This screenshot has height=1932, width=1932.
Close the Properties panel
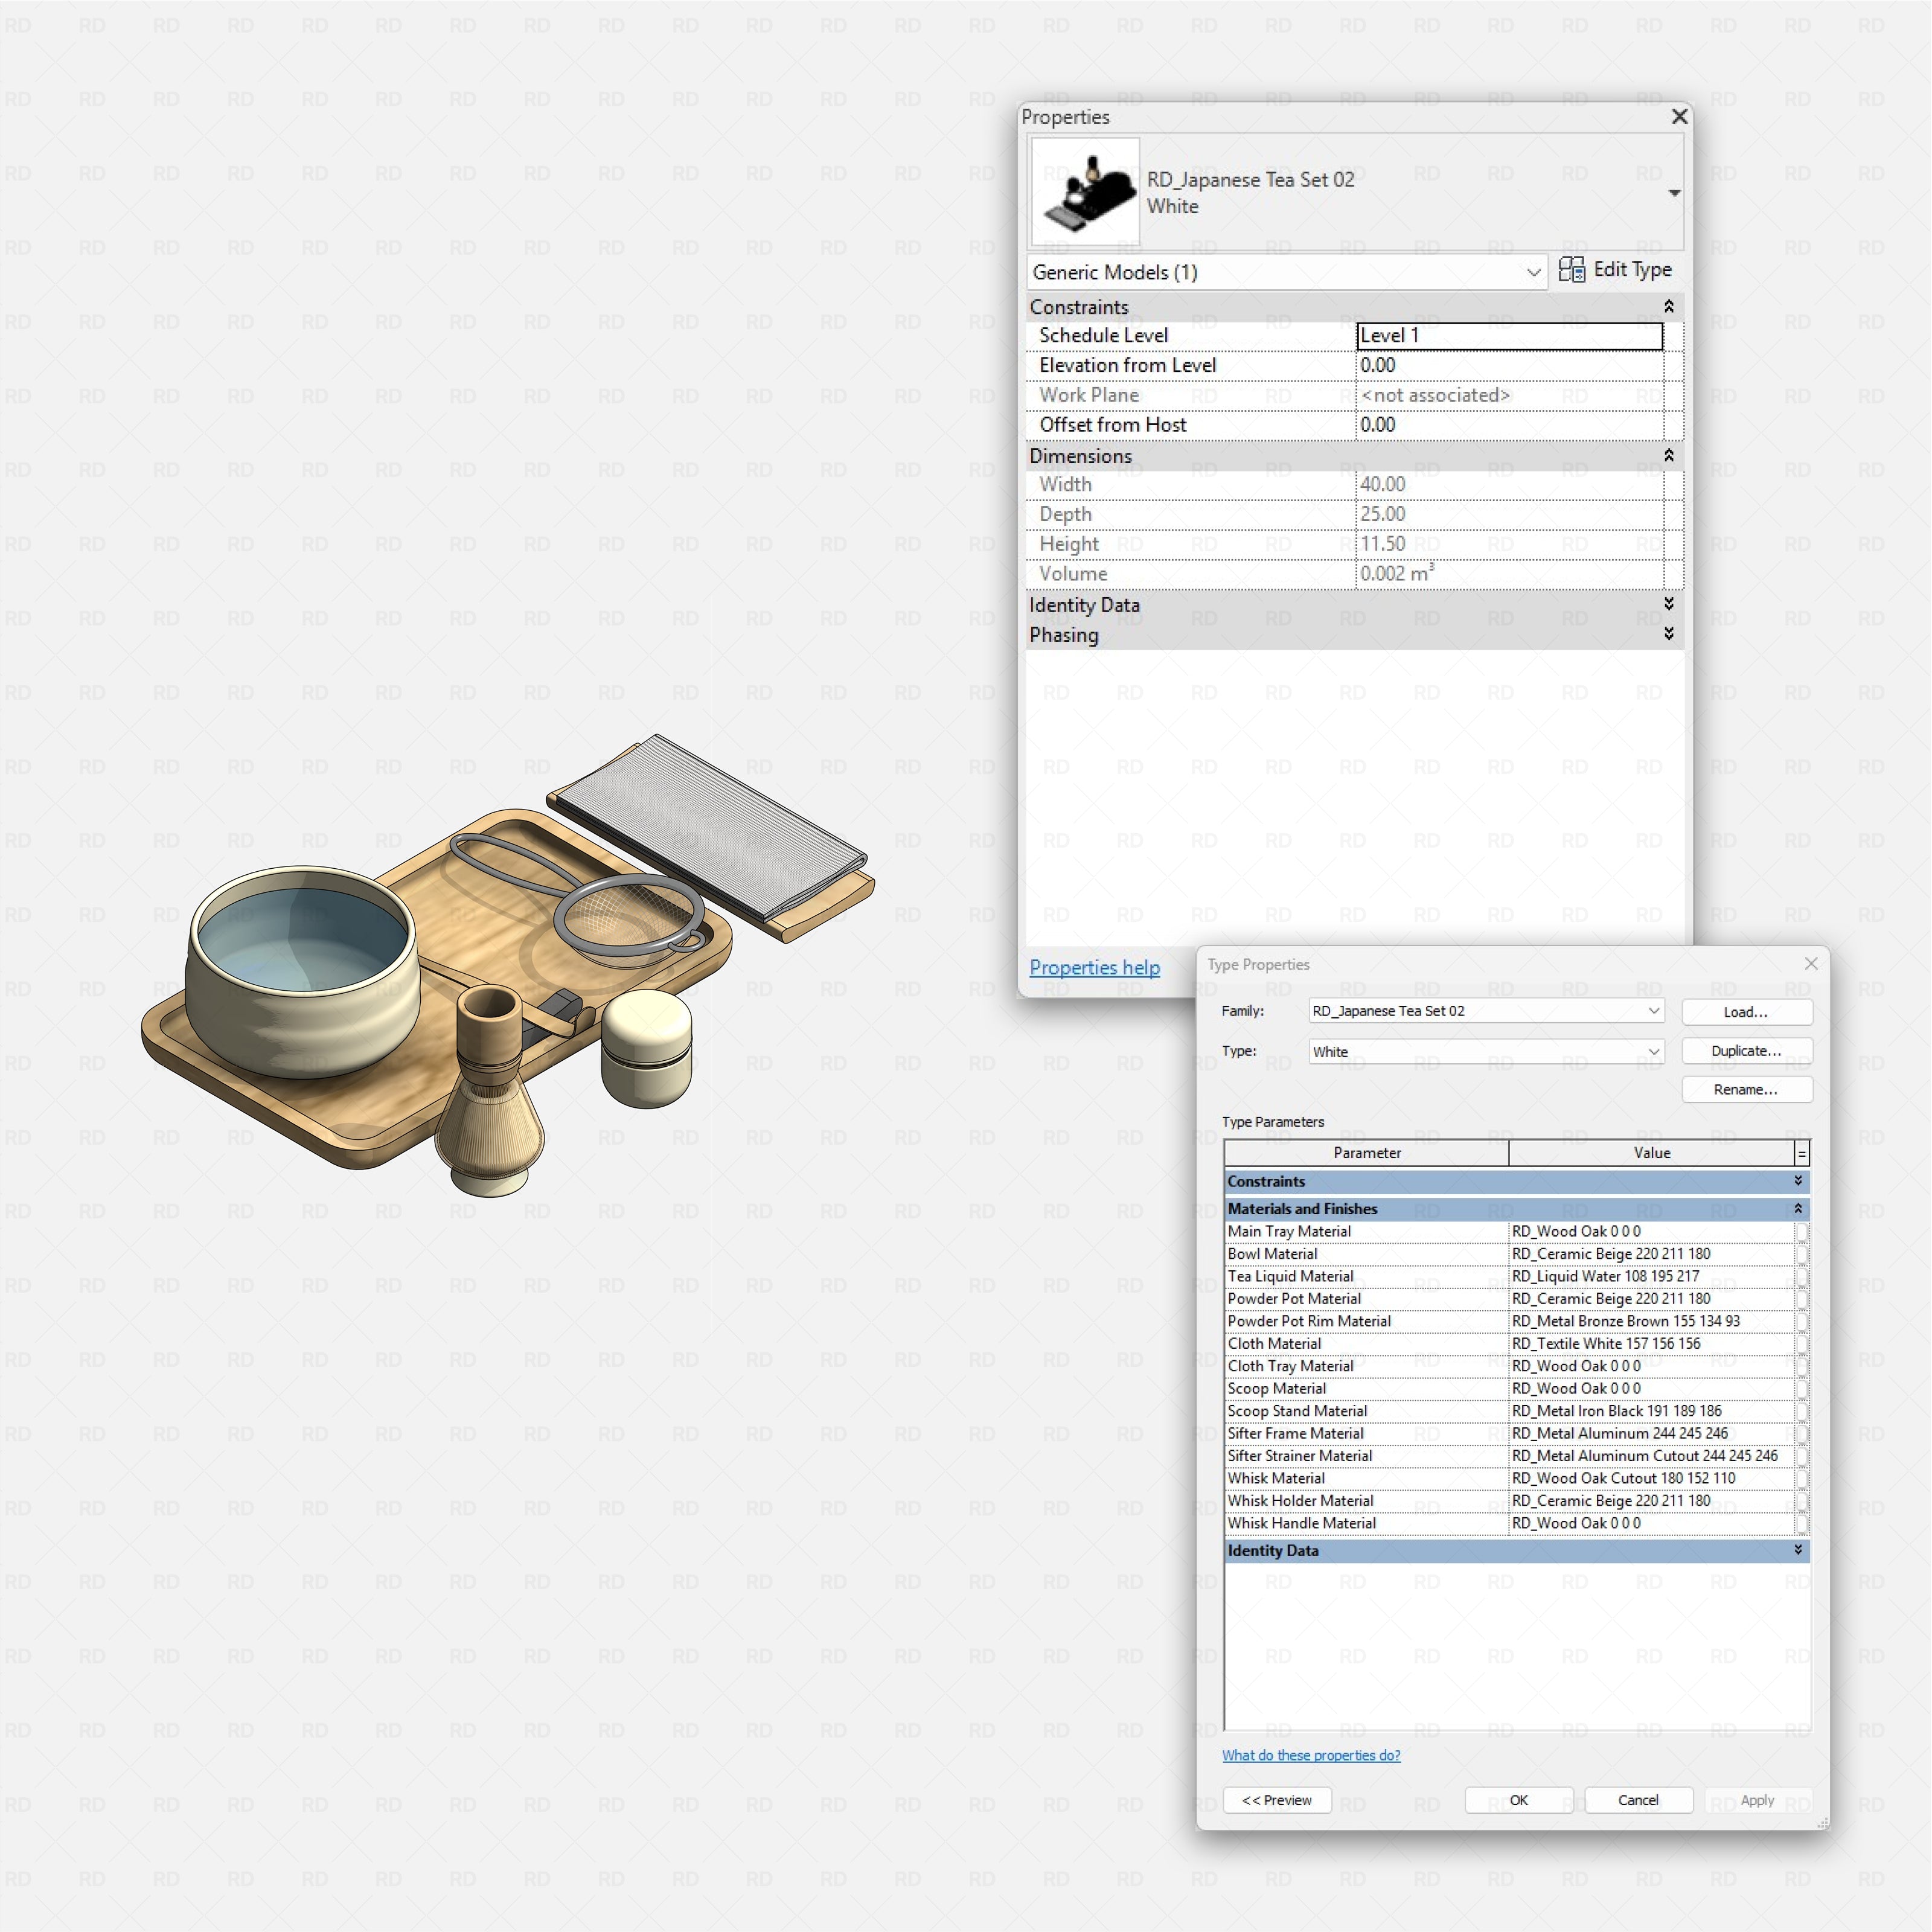(x=1680, y=117)
